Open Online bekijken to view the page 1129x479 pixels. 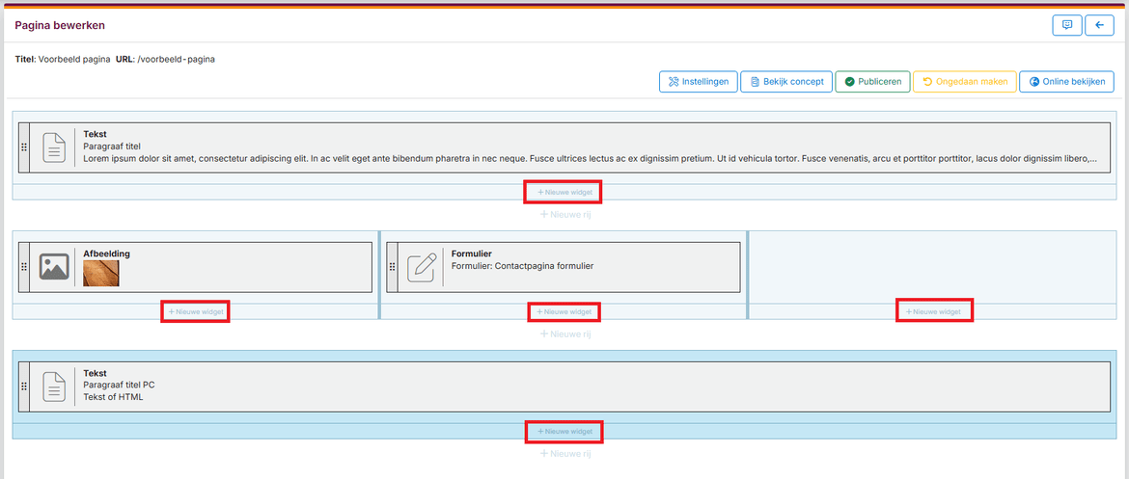(1066, 82)
